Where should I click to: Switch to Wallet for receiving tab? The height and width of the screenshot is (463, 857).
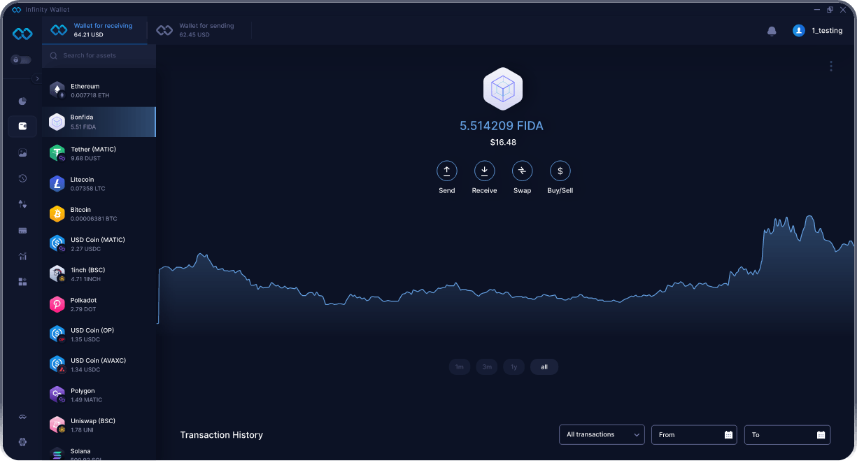click(x=95, y=30)
